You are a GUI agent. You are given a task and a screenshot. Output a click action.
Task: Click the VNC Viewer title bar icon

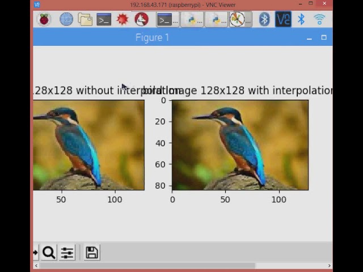pos(37,5)
